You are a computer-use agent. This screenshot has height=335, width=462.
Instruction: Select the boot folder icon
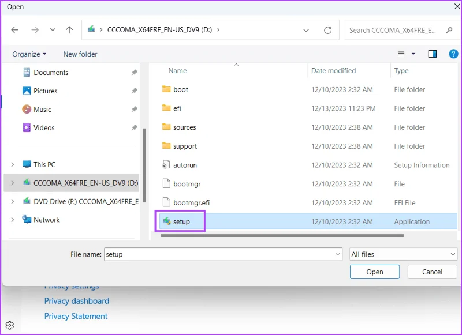166,89
